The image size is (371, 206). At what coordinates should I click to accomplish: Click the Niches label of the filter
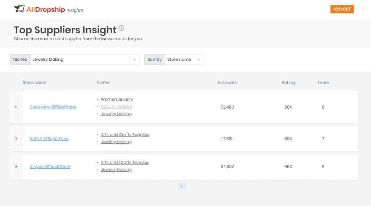[20, 60]
